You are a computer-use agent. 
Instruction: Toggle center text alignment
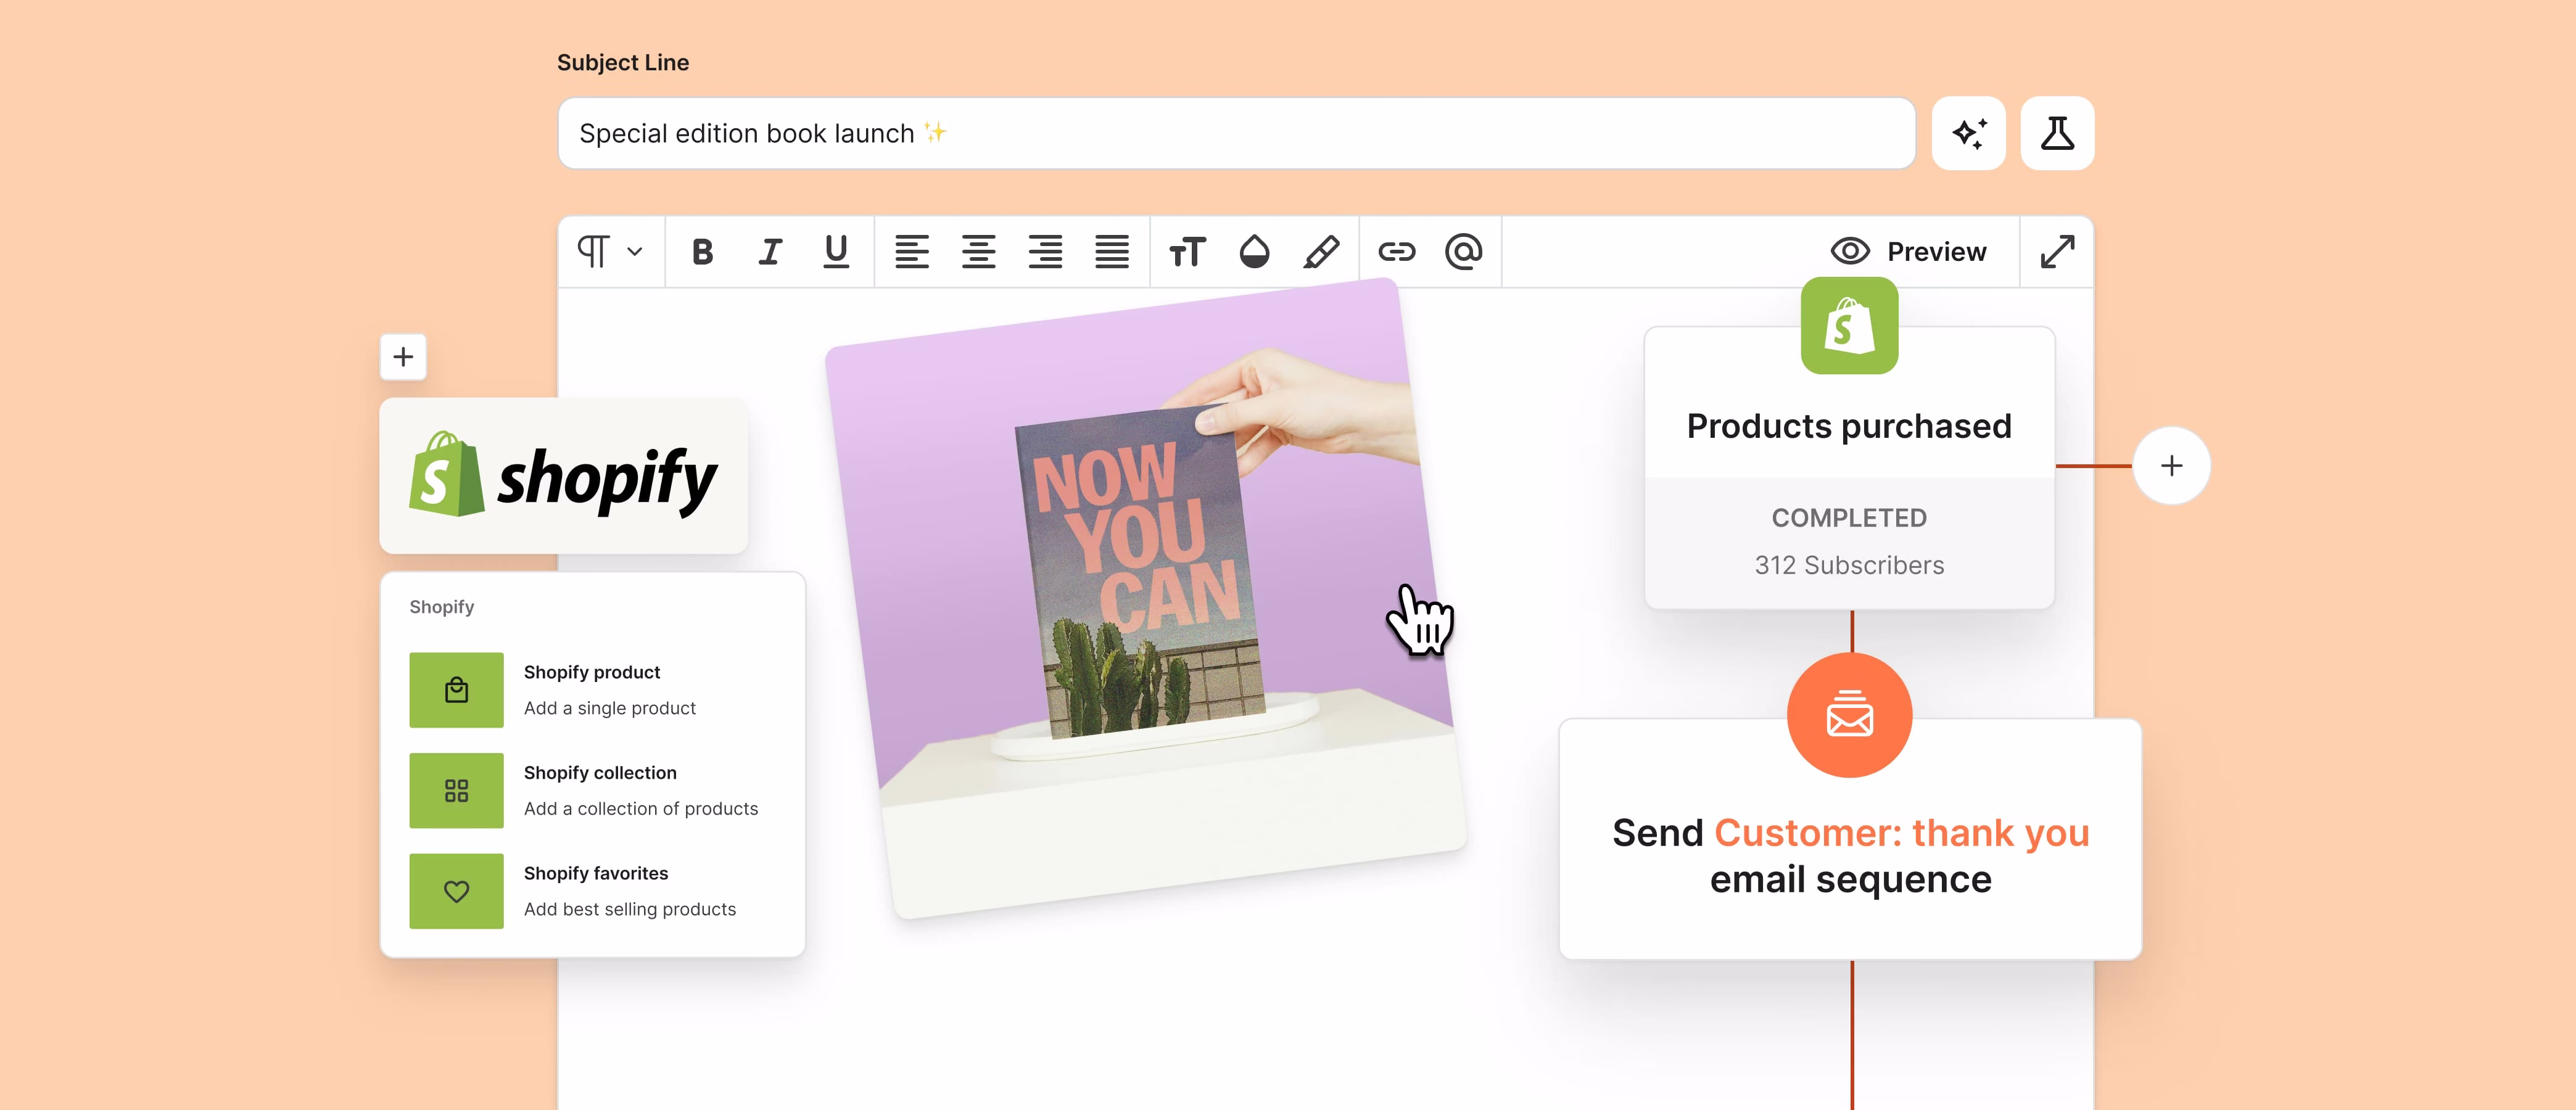[x=979, y=252]
